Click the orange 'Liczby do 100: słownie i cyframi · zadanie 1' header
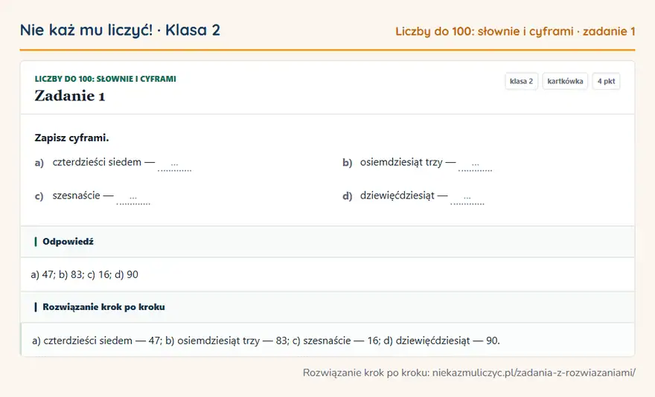The image size is (655, 397). tap(515, 31)
